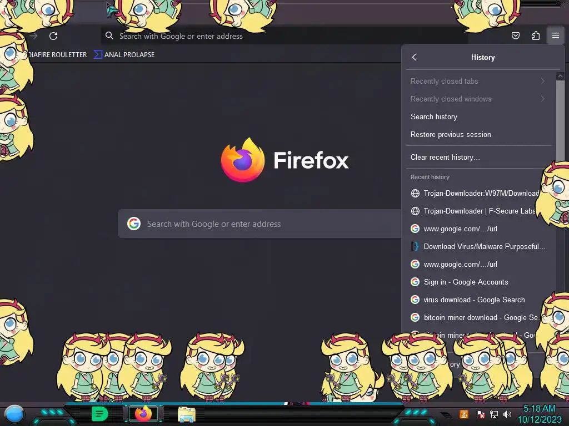Viewport: 569px width, 426px height.
Task: Open Sign in - Google Accounts entry
Action: [478, 282]
